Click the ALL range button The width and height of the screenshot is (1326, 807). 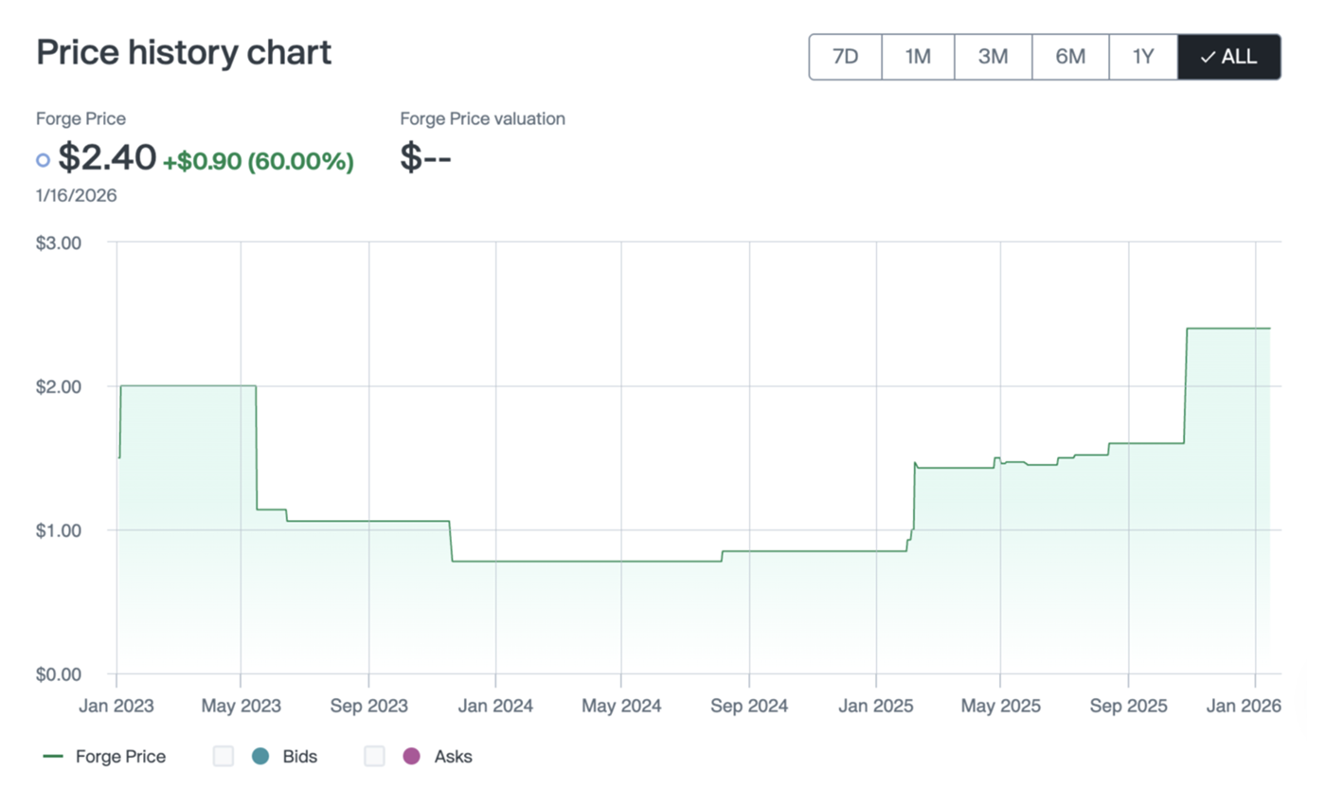point(1228,57)
